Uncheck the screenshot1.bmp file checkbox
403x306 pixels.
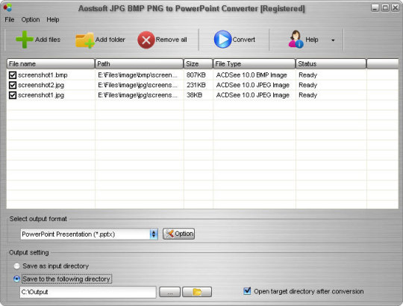(x=13, y=75)
